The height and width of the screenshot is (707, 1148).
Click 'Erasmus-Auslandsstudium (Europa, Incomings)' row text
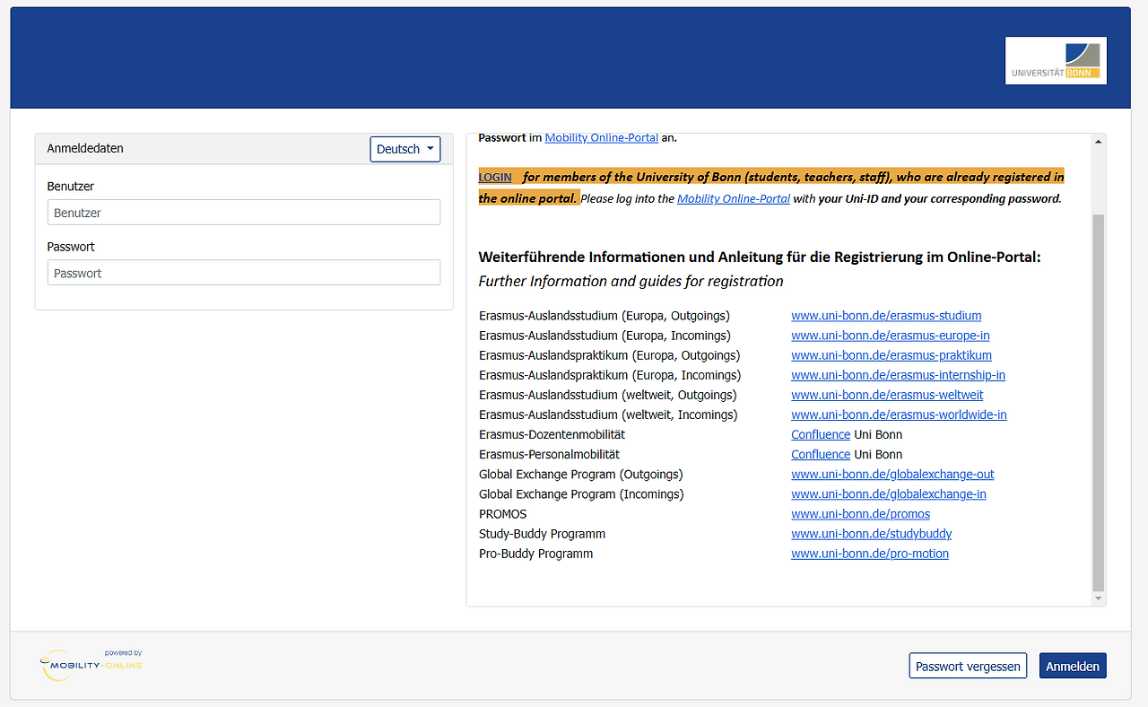604,336
